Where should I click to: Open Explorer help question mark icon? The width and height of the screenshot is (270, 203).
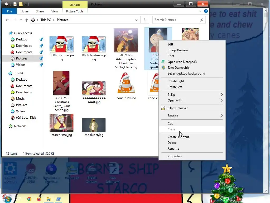pos(206,11)
